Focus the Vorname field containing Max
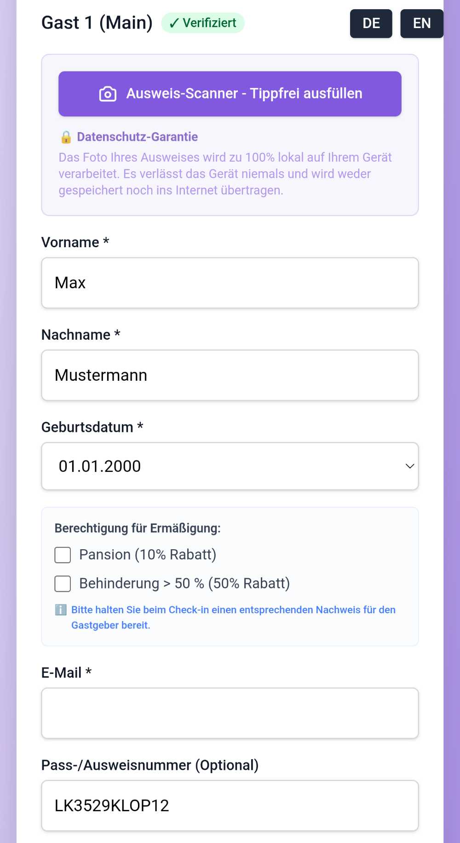The height and width of the screenshot is (843, 460). (x=230, y=283)
